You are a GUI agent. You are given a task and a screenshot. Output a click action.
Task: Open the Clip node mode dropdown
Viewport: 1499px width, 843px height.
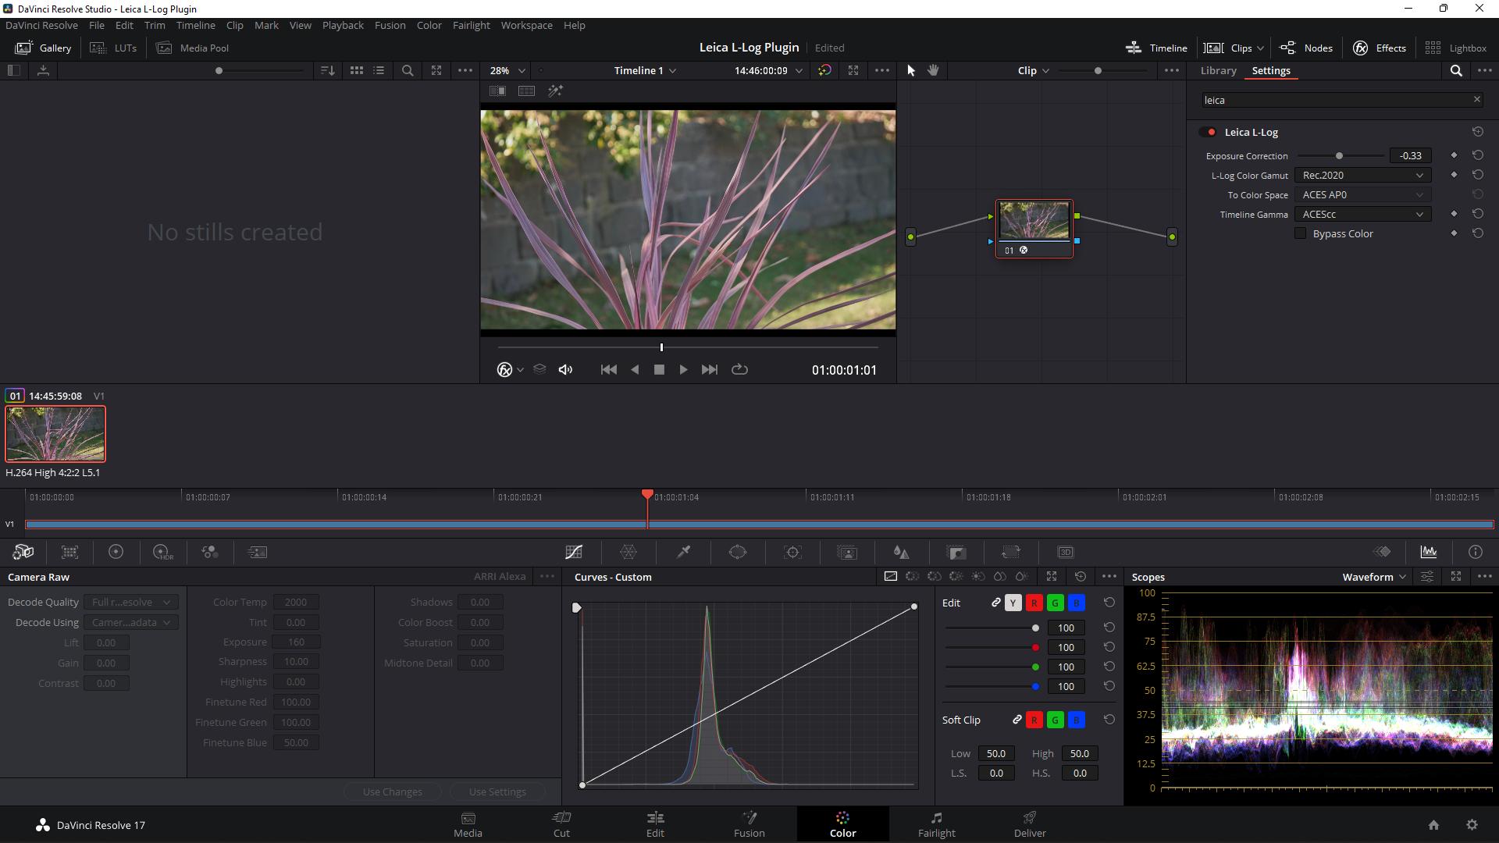(1033, 70)
